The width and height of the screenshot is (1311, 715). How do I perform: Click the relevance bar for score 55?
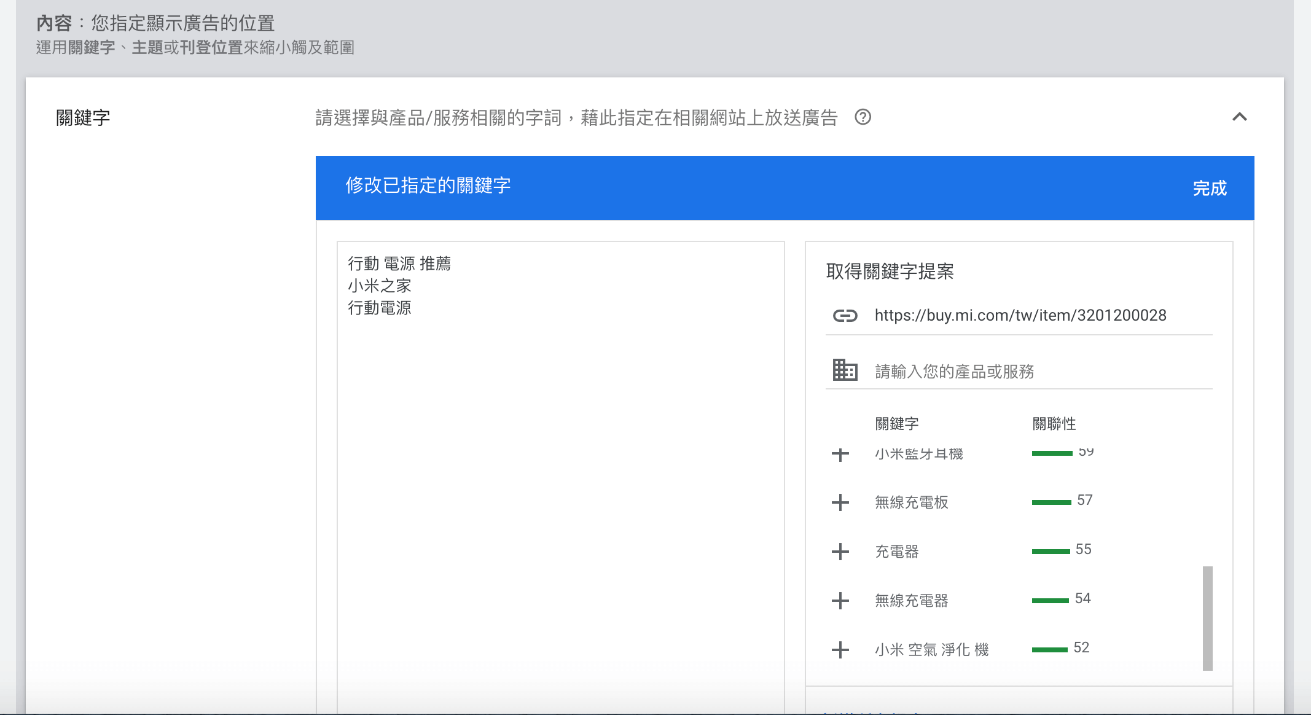click(x=1051, y=551)
